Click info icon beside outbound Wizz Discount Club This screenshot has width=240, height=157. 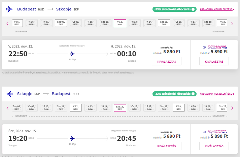(204, 47)
